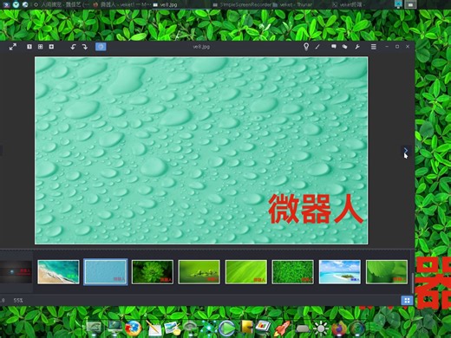Click the fit-to-window grid zoom icon
This screenshot has height=338, width=451.
coord(40,47)
